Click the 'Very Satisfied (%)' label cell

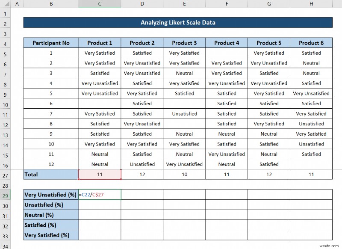50,235
